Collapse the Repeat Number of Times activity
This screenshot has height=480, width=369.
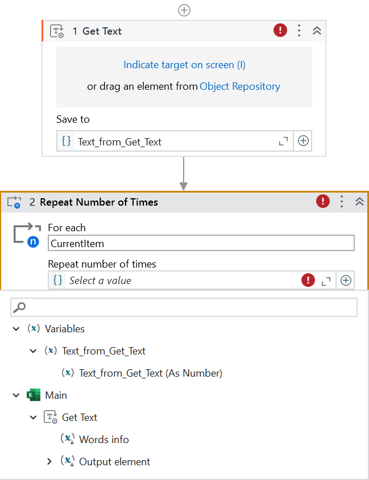[x=359, y=201]
